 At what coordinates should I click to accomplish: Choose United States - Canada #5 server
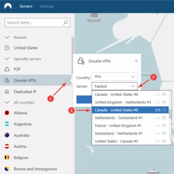pyautogui.click(x=130, y=141)
